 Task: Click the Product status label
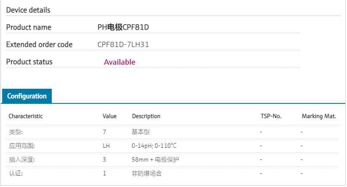pyautogui.click(x=29, y=62)
